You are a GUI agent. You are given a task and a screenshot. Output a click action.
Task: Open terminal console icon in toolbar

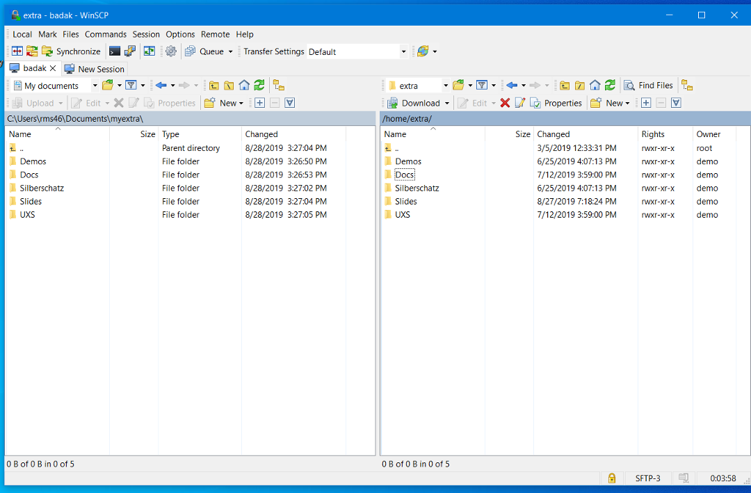pyautogui.click(x=115, y=51)
